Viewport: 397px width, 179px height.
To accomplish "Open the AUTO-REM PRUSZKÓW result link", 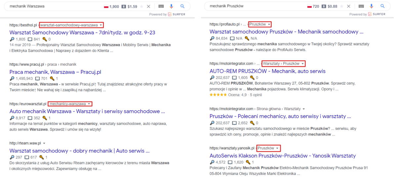I will 268,71.
